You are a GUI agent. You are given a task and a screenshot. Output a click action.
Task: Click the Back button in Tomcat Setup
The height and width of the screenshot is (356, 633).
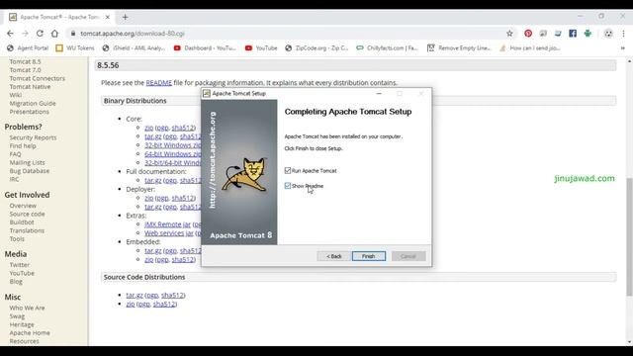point(333,256)
